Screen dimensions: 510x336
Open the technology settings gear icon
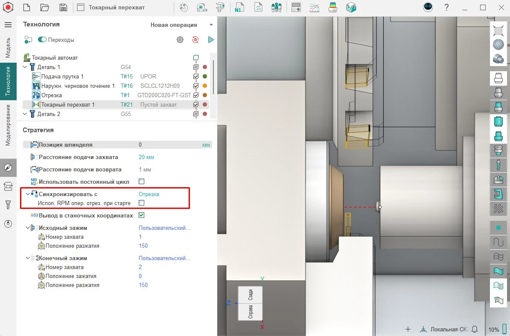pyautogui.click(x=180, y=40)
